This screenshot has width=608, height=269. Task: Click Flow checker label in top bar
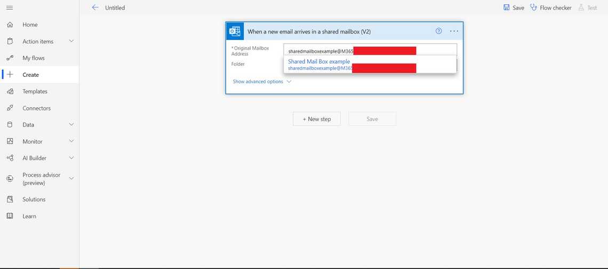point(556,8)
